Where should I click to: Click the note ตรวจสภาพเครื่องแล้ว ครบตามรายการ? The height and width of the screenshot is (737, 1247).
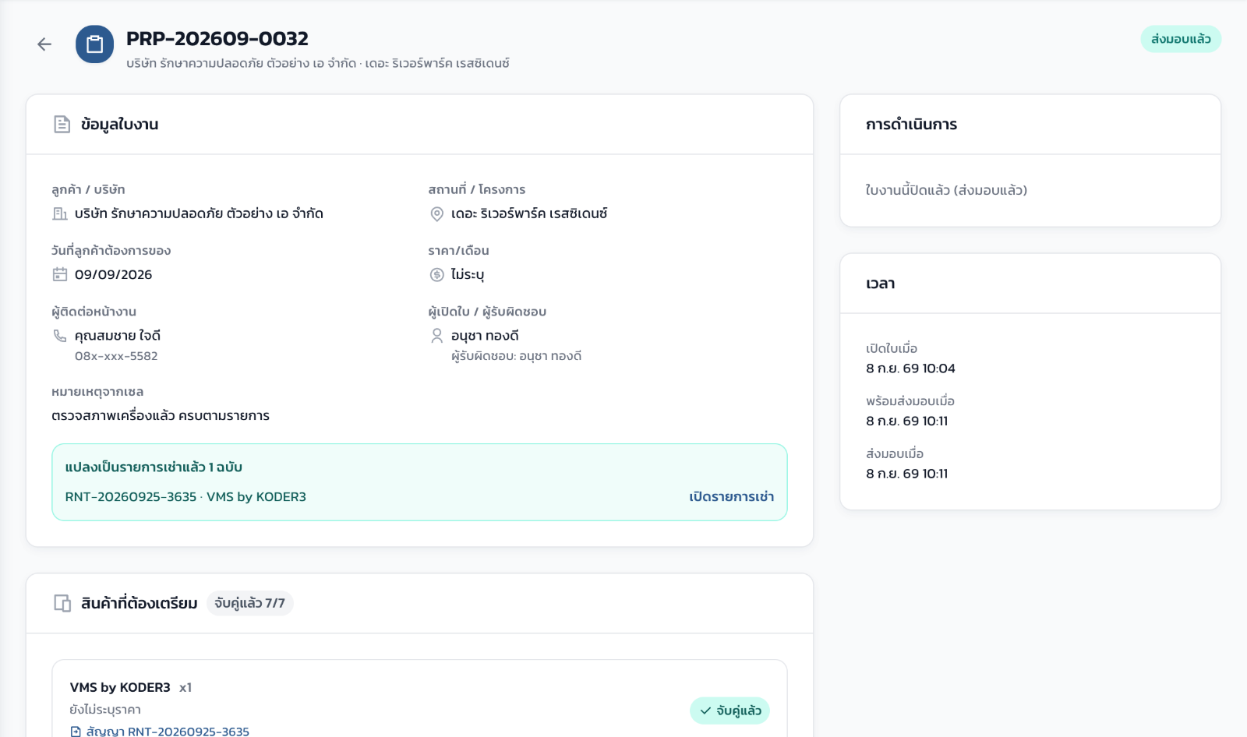161,416
